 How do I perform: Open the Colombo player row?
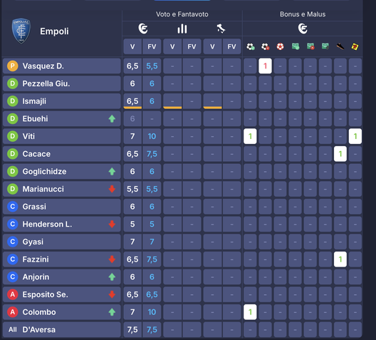[x=62, y=312]
